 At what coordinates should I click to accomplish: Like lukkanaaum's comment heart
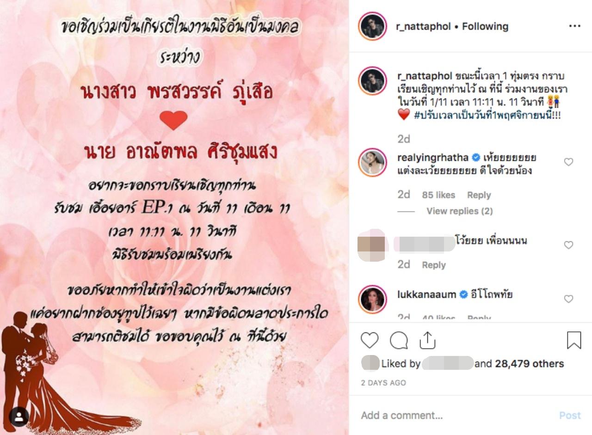pos(568,299)
